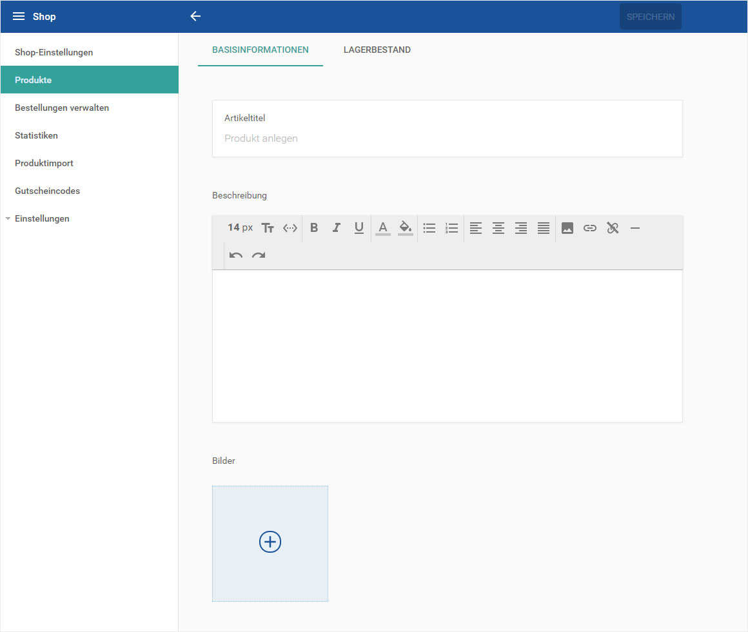The width and height of the screenshot is (748, 632).
Task: Insert a numbered list
Action: 452,228
